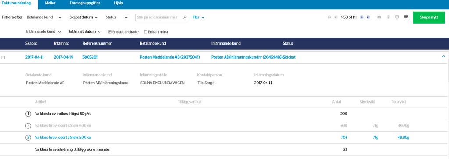Click the Betalande kund column header
Viewport: 449px width, 159px height.
[153, 43]
